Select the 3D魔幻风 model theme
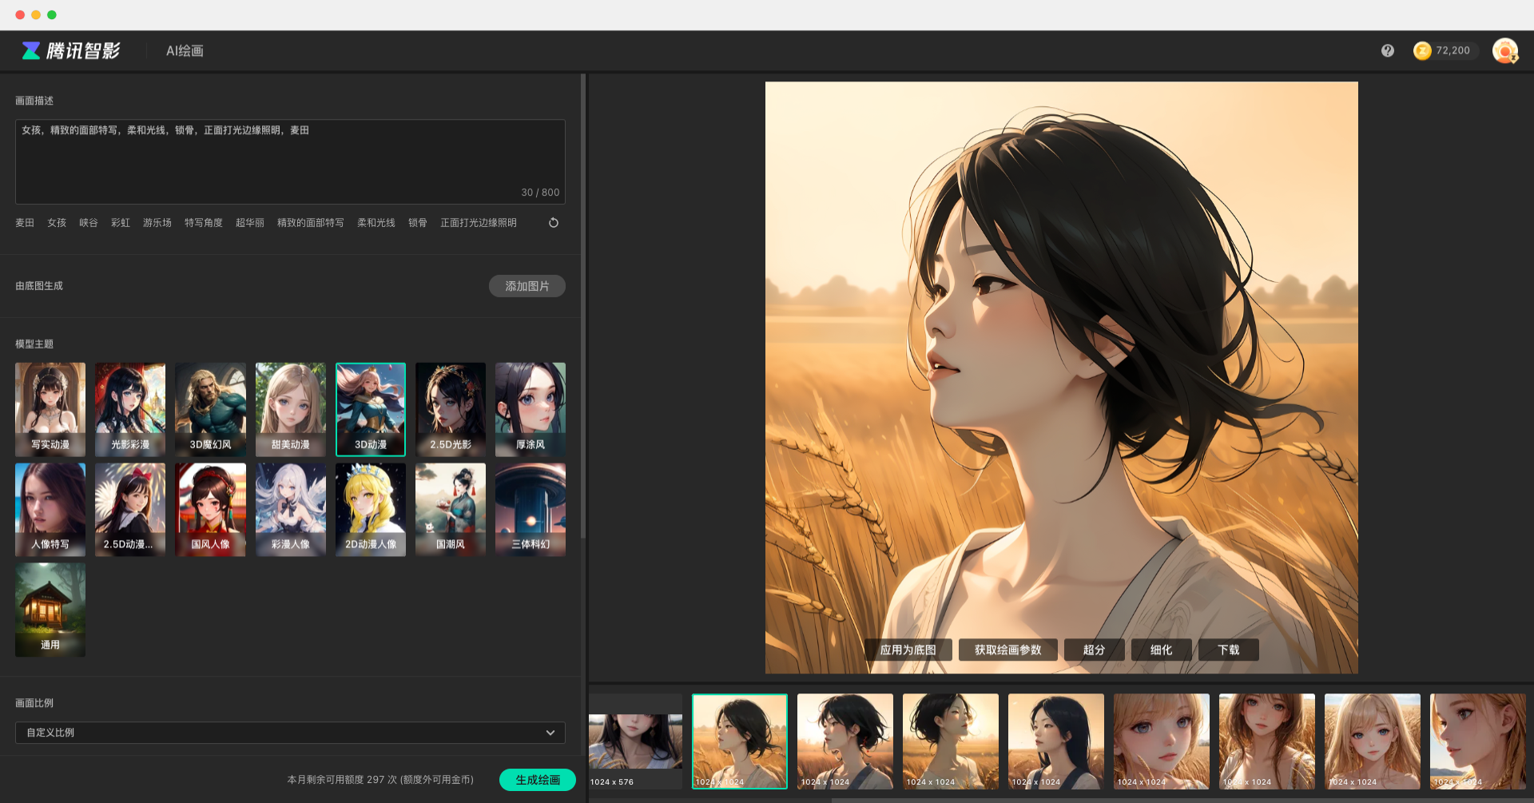This screenshot has width=1534, height=803. click(x=210, y=409)
